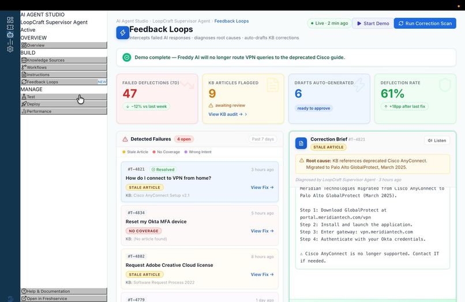Screen dimensions: 465x302
Task: Select ticket ID #T-4802
Action: (x=136, y=256)
